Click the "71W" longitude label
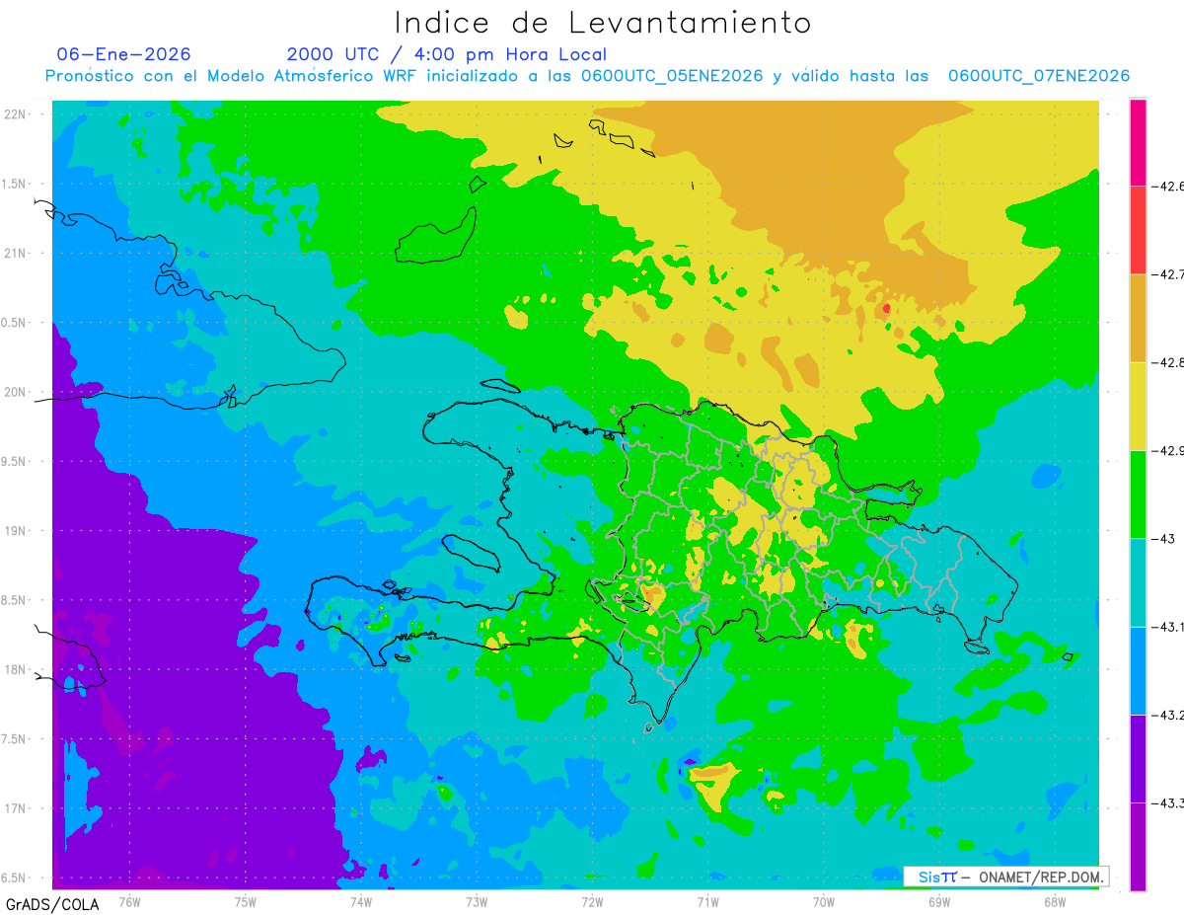 [x=707, y=901]
